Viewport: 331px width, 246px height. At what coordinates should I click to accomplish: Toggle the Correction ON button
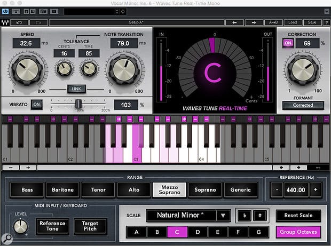tap(288, 43)
